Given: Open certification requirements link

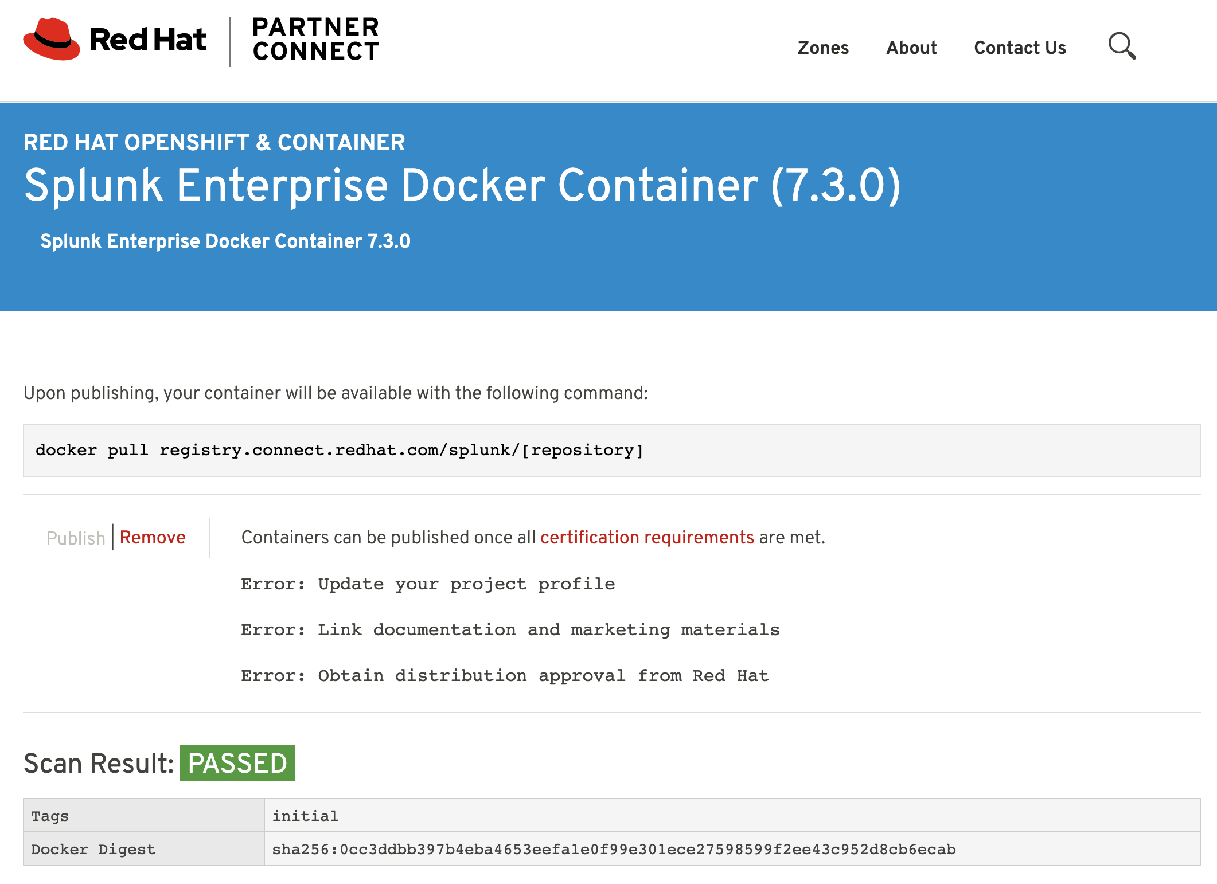Looking at the screenshot, I should click(x=647, y=537).
